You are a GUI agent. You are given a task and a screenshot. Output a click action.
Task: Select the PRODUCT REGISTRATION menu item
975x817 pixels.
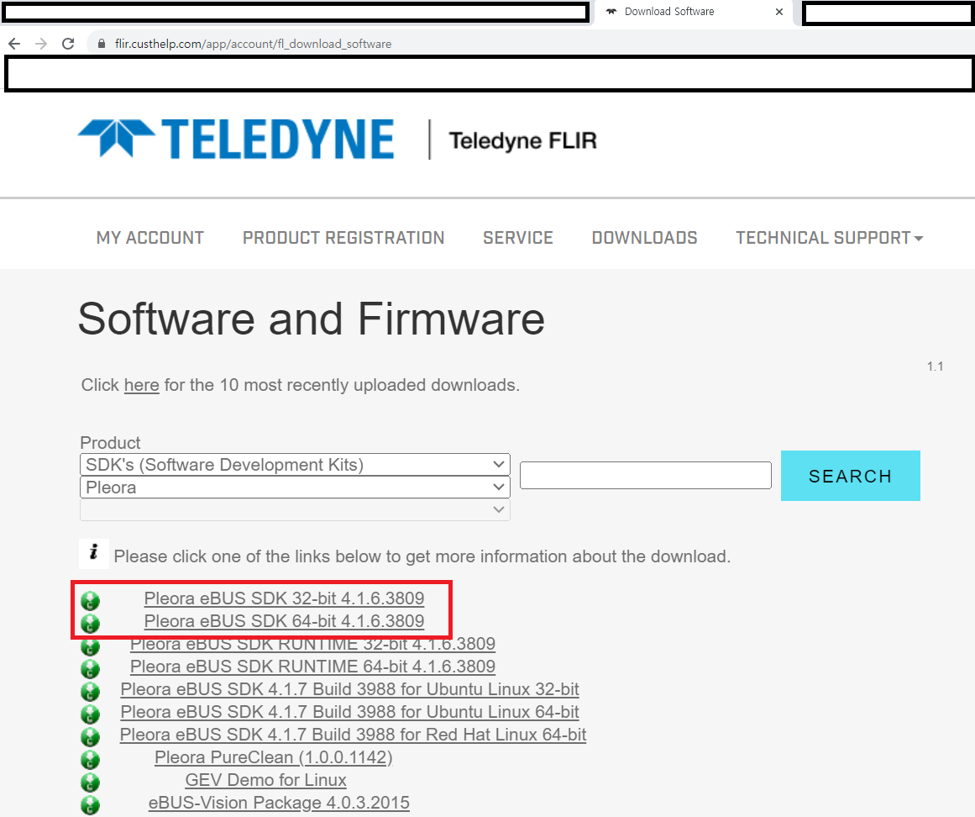pos(343,238)
